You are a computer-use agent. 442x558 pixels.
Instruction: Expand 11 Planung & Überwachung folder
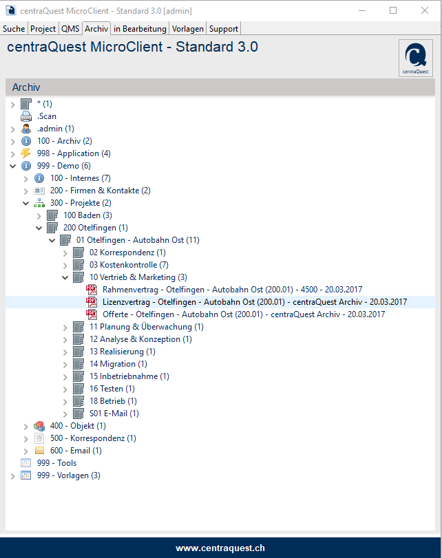point(65,328)
